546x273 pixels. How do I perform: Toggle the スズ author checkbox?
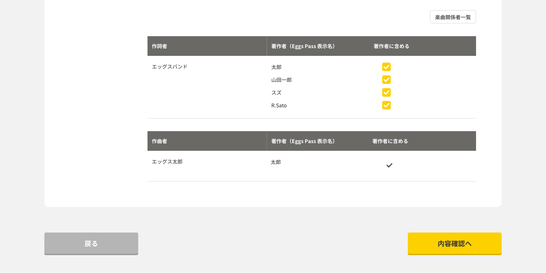[x=386, y=92]
